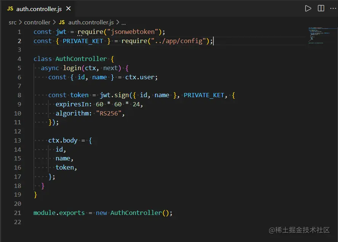This screenshot has width=338, height=242.
Task: Click module.exports on line 21
Action: [x=59, y=213]
